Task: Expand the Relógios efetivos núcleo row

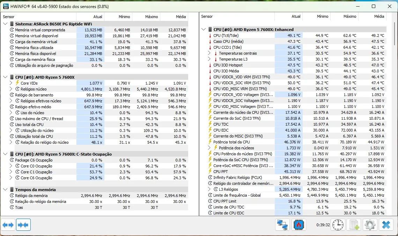Action: pyautogui.click(x=11, y=101)
